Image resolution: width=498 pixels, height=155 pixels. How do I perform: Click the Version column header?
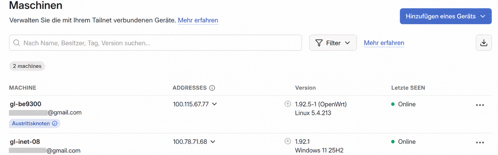305,88
